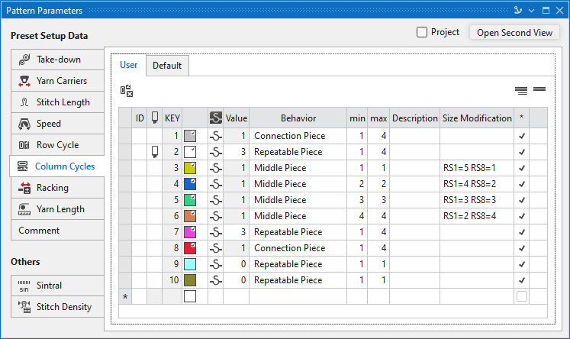Screen dimensions: 570x339
Task: Open the Sintral section
Action: (x=56, y=286)
